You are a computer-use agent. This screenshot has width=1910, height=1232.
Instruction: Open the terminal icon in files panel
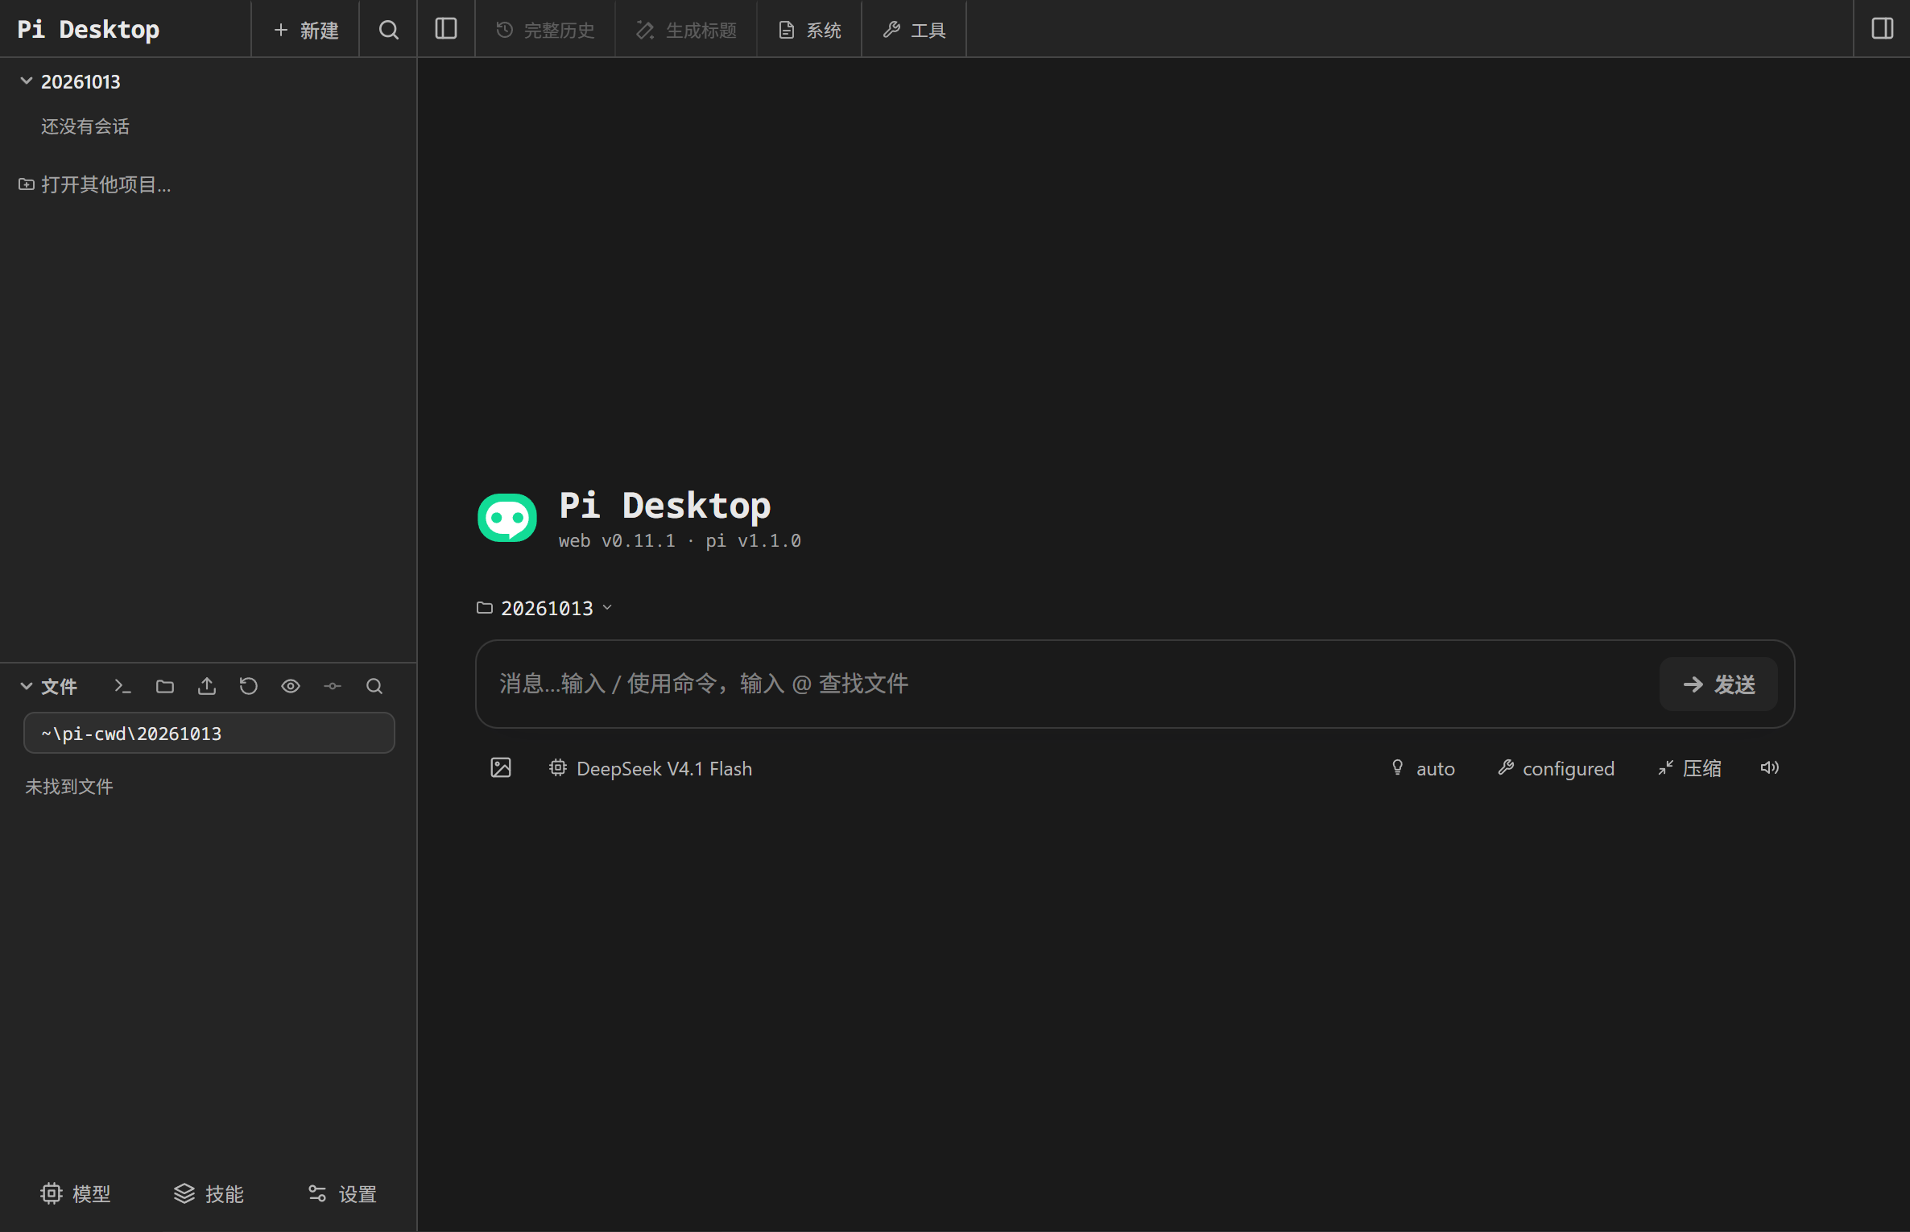click(x=122, y=686)
